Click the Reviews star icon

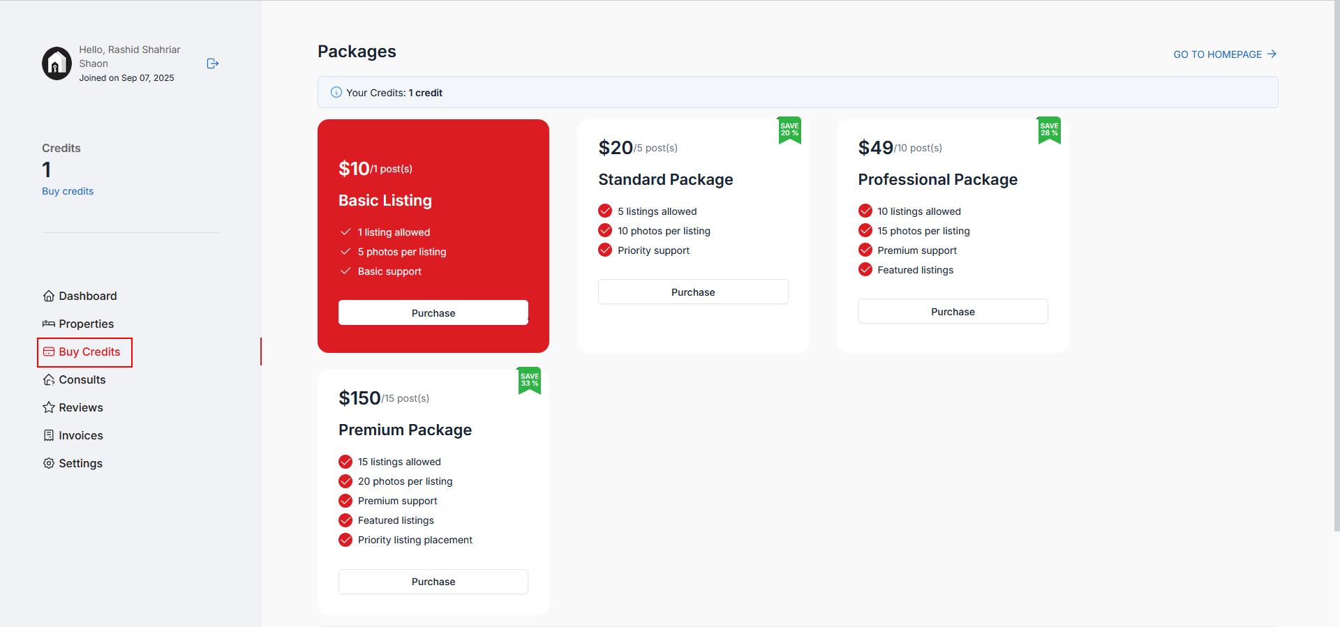coord(49,407)
